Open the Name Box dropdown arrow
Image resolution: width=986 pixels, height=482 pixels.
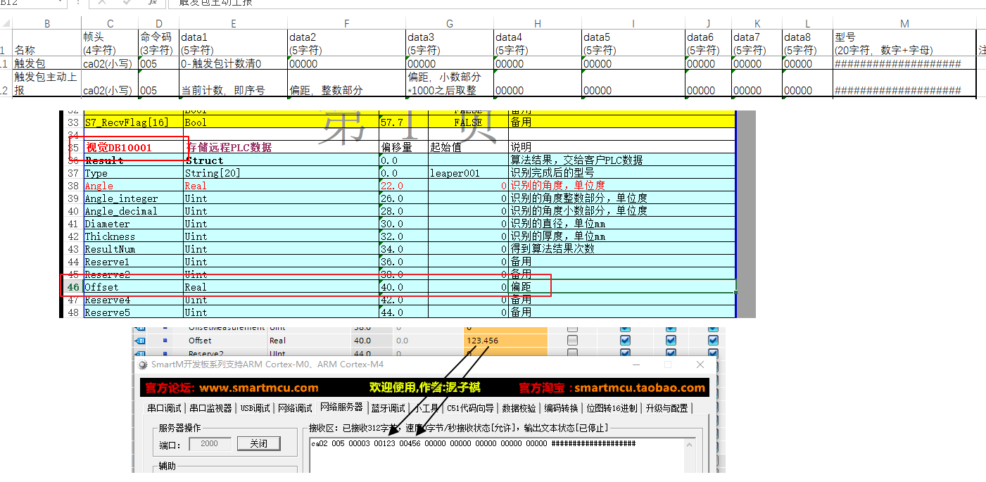pos(61,3)
